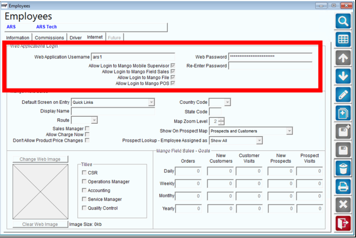Click the Display Name field
The image size is (356, 238).
[113, 111]
